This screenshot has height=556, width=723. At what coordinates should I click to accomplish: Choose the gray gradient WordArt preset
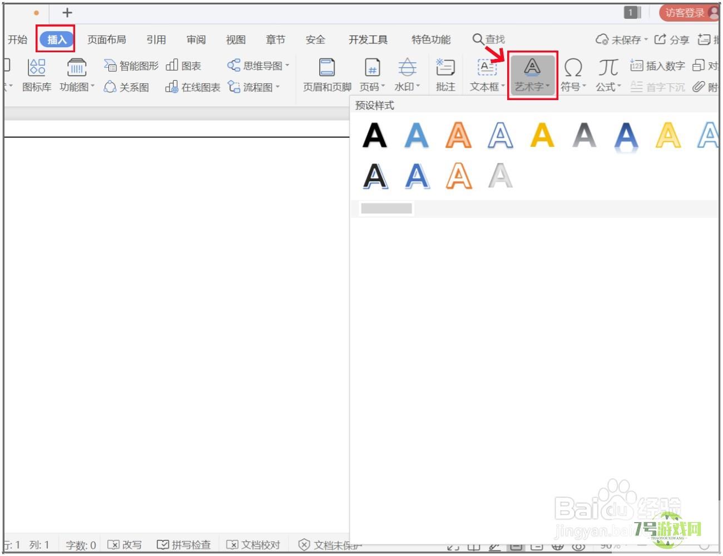coord(584,135)
